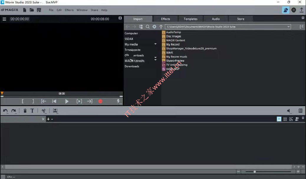Switch to the Audio tab
This screenshot has height=179, width=306.
click(x=215, y=19)
